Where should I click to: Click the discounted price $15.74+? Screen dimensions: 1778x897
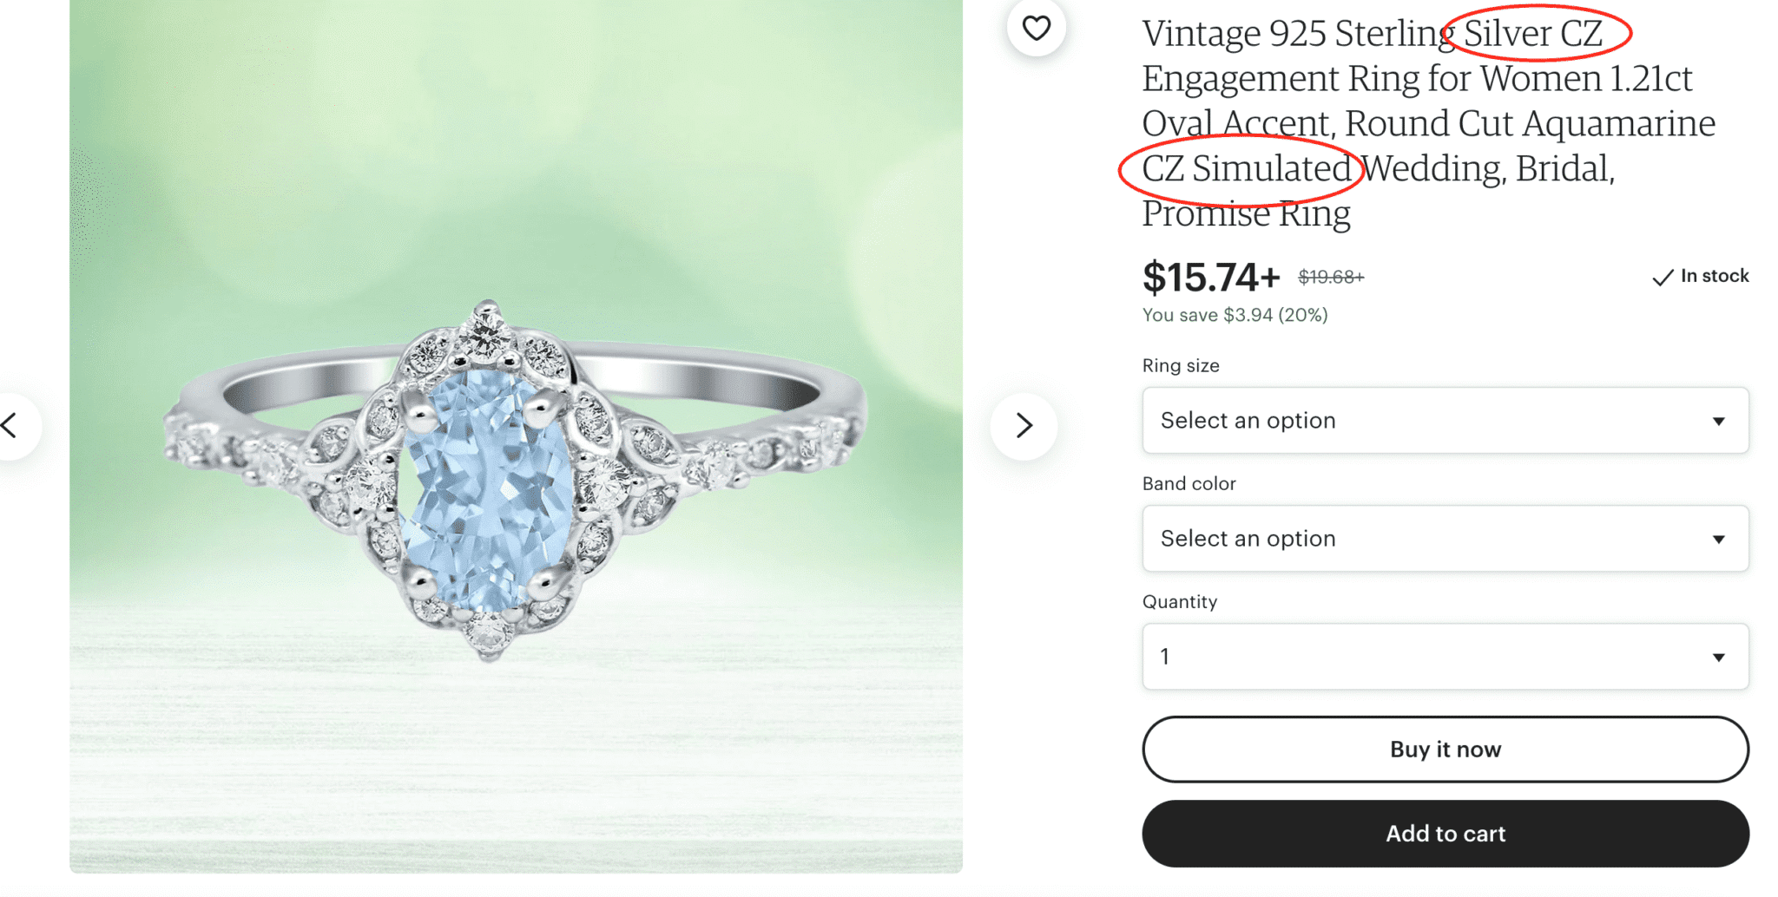point(1209,278)
